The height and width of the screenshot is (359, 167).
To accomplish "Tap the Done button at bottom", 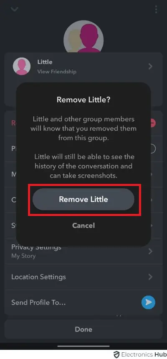I will 83,329.
